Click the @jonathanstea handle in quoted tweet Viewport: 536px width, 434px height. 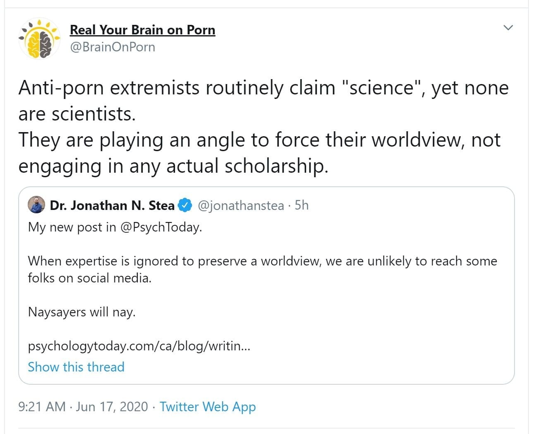tap(241, 205)
